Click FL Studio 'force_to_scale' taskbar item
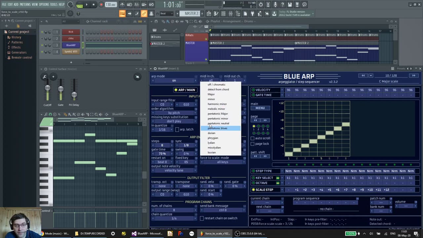The width and height of the screenshot is (423, 238). (215, 233)
